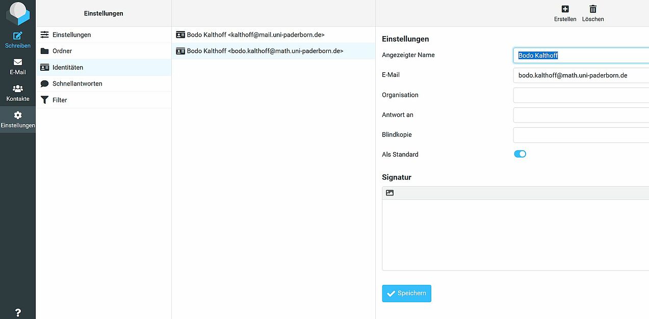Screen dimensions: 649x319
Task: Open Schreiben to compose a mail
Action: coord(18,40)
